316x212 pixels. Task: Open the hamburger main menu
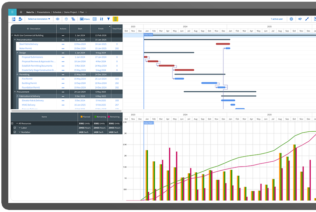[x=12, y=12]
